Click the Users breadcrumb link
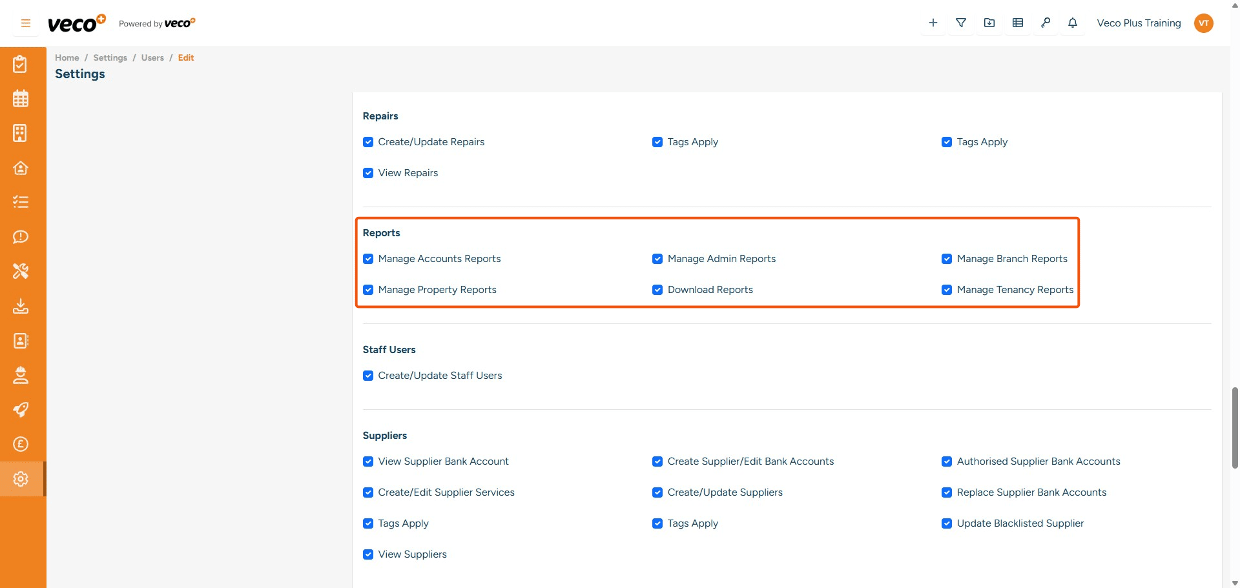The height and width of the screenshot is (588, 1240). point(152,57)
